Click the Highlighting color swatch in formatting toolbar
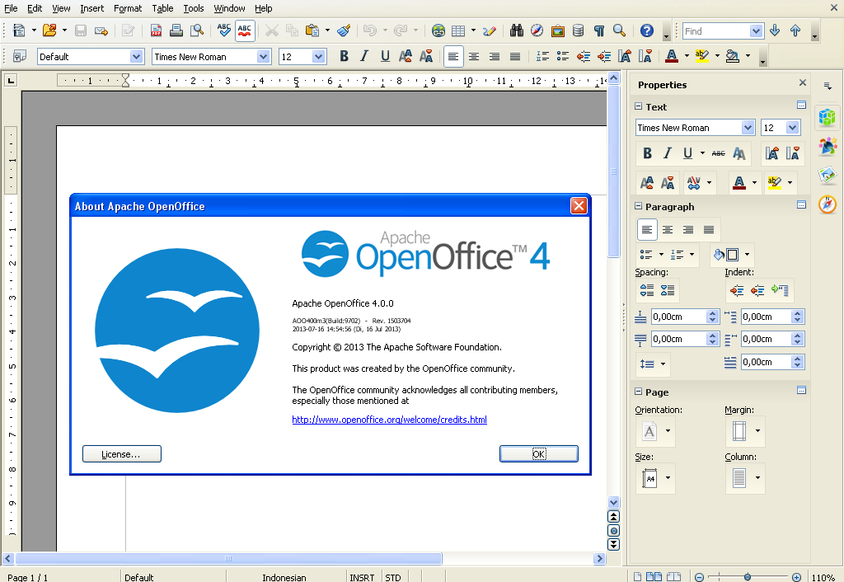This screenshot has height=582, width=844. [x=702, y=56]
